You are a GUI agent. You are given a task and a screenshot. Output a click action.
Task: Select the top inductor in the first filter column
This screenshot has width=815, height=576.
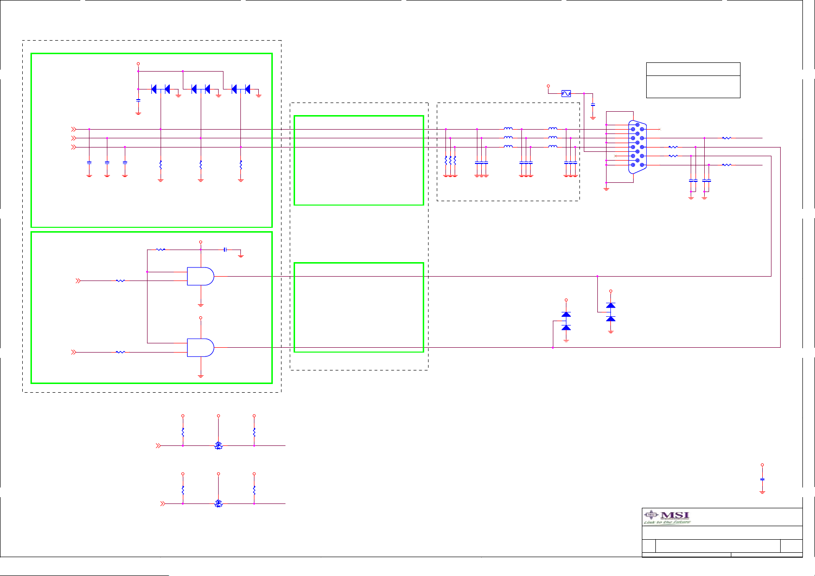pos(508,129)
